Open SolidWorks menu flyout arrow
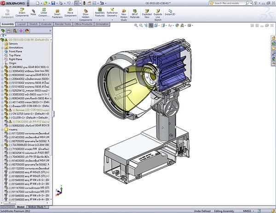276x213 pixels. click(28, 3)
